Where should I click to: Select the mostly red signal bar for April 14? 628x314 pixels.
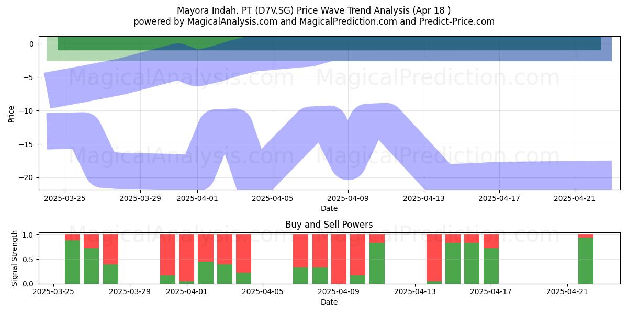[434, 259]
